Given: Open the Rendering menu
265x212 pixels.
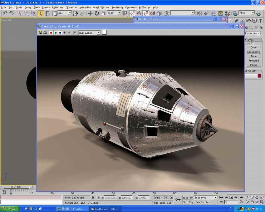Looking at the screenshot, I should click(117, 7).
